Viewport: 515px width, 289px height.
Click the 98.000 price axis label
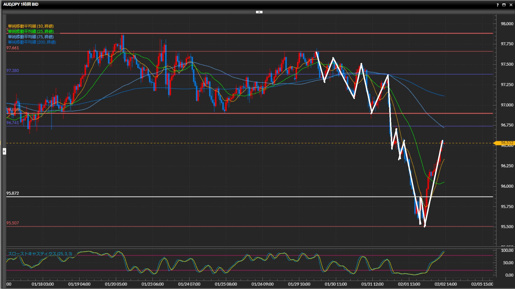[507, 24]
